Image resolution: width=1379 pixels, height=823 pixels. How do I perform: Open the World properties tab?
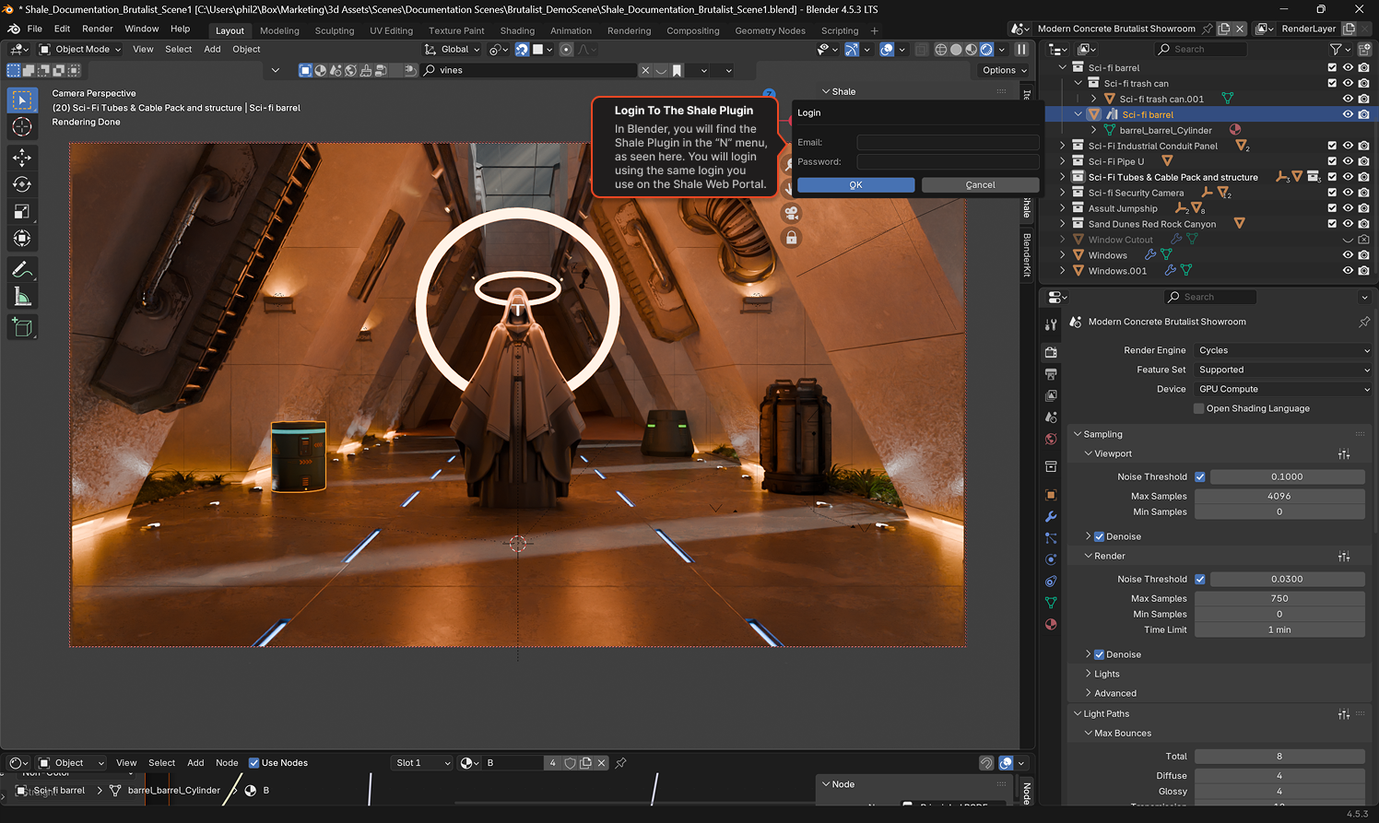click(1051, 440)
